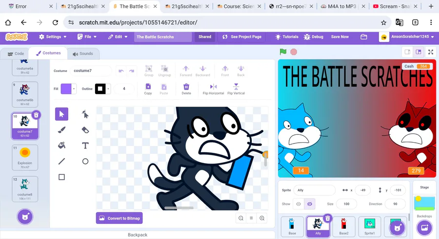
Task: Switch to the Sounds tab
Action: (x=83, y=54)
